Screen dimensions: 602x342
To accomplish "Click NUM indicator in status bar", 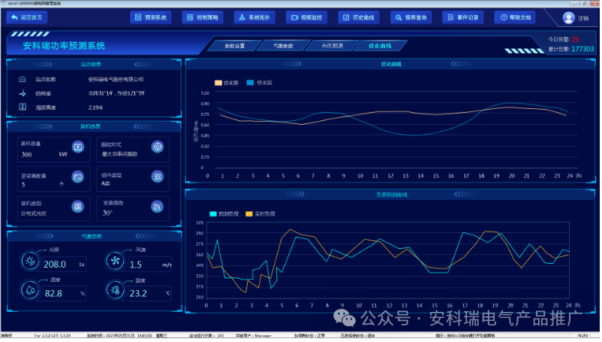I will pos(582,336).
